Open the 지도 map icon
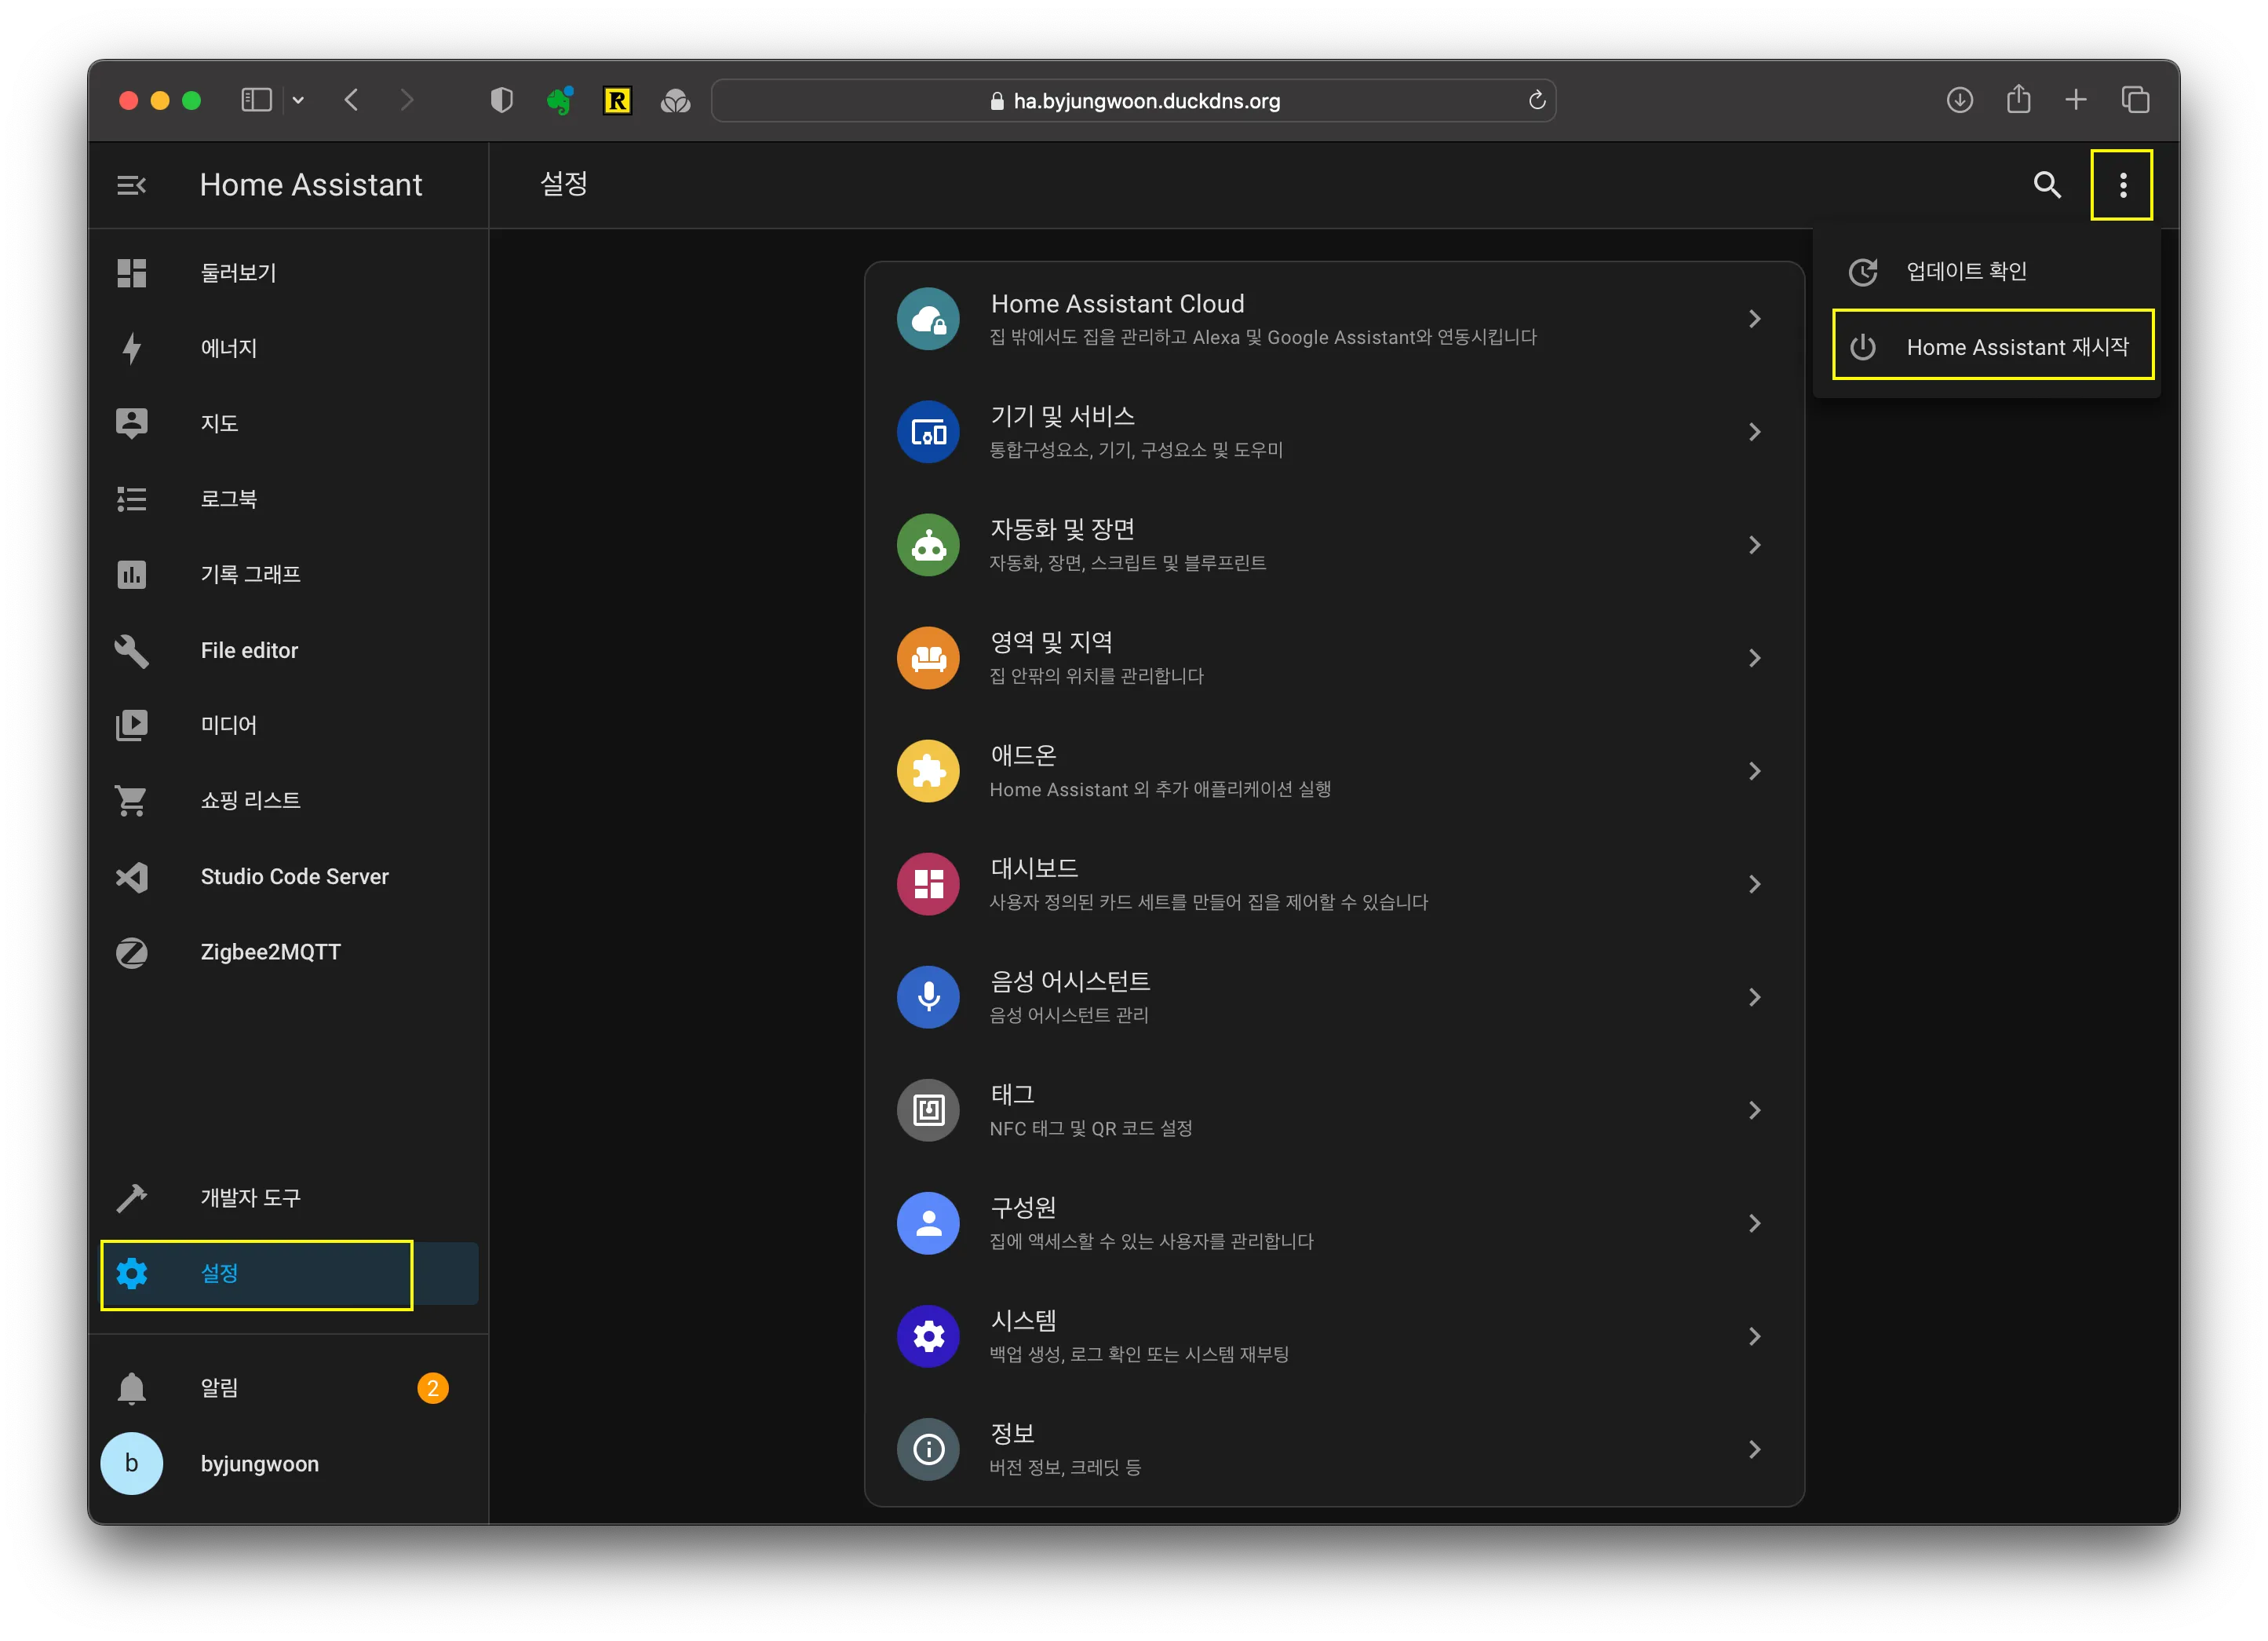 tap(131, 423)
